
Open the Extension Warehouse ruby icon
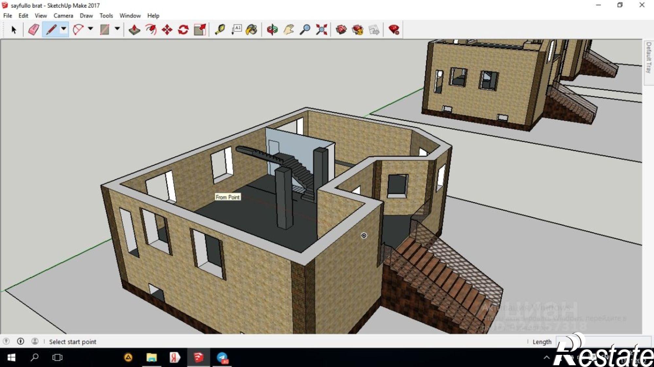click(x=394, y=30)
